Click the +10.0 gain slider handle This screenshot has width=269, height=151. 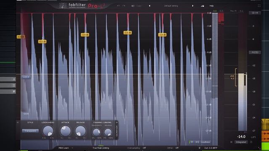pos(26,77)
